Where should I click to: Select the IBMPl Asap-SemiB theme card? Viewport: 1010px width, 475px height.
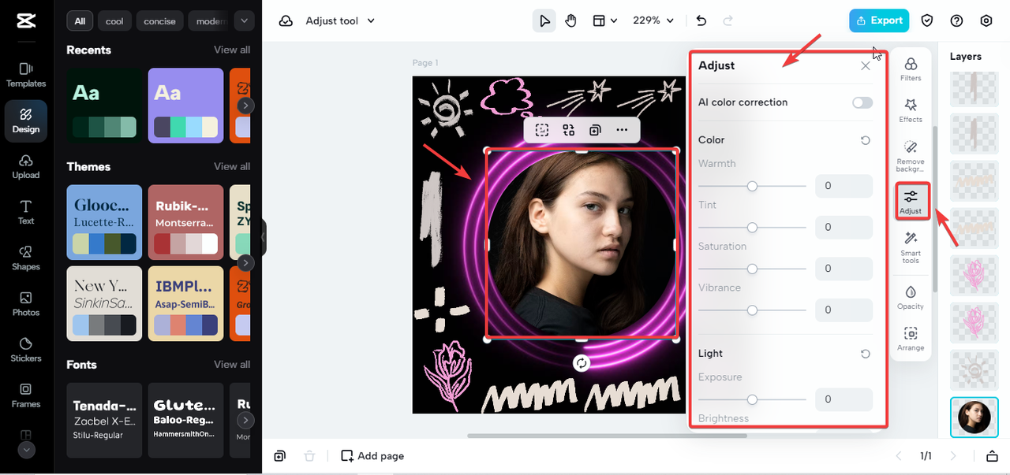pyautogui.click(x=186, y=303)
